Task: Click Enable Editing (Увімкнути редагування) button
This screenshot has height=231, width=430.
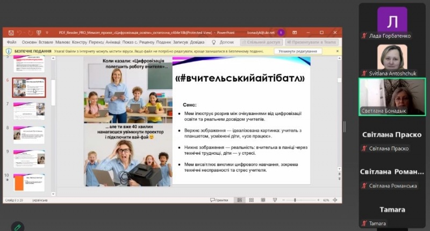Action: [298, 51]
